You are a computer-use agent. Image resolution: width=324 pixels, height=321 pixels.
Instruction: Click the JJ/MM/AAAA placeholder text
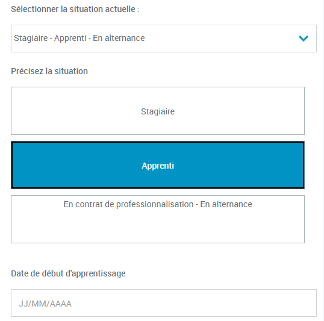(45, 304)
